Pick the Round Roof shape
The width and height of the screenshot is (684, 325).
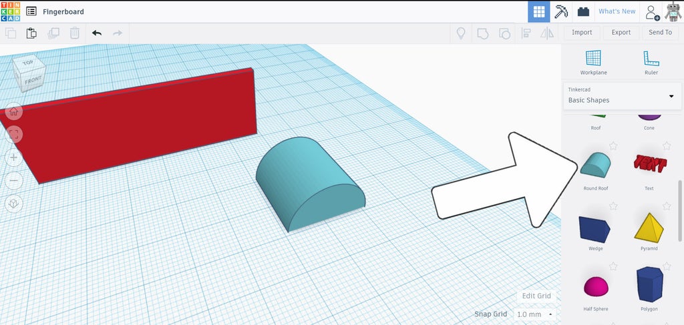click(595, 165)
